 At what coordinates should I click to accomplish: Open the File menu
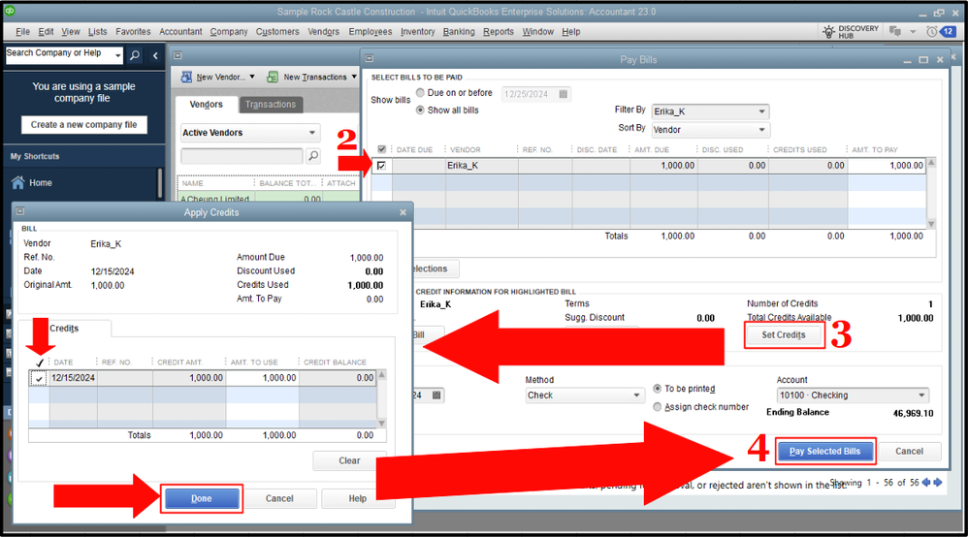point(23,31)
